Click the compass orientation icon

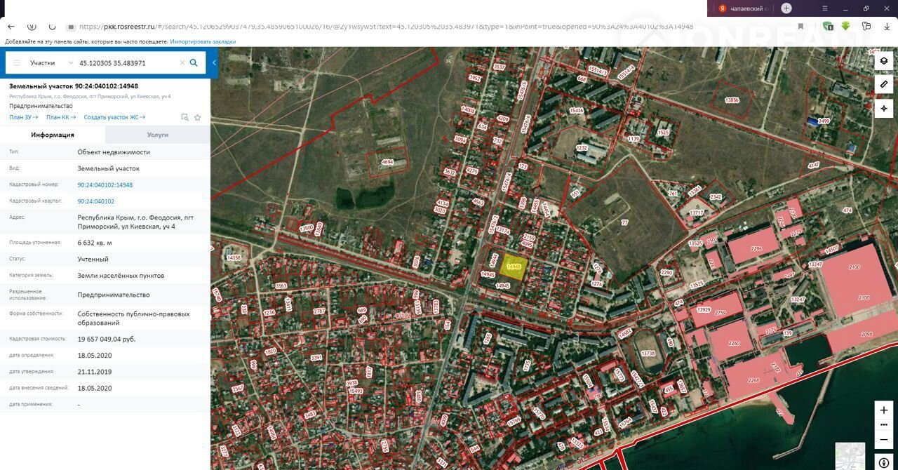(883, 463)
